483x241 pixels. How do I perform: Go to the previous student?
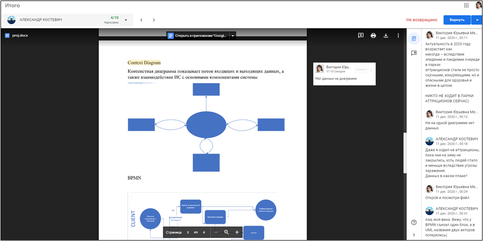(x=141, y=20)
